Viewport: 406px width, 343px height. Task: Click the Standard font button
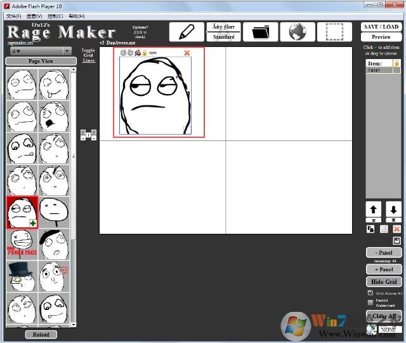click(x=223, y=37)
